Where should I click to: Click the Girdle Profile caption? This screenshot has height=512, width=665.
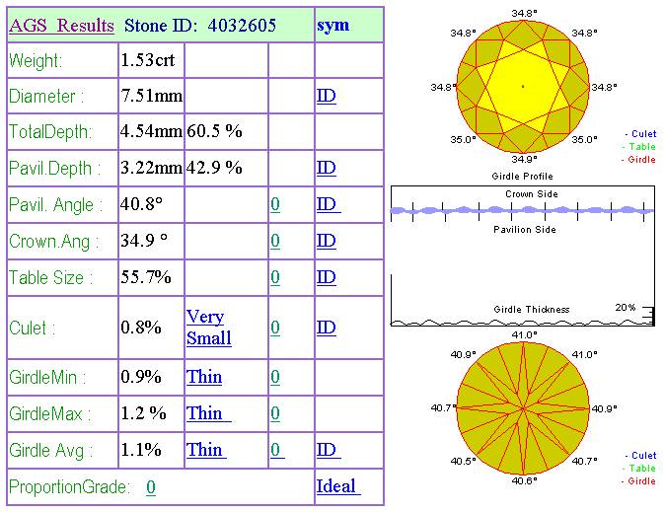[522, 176]
